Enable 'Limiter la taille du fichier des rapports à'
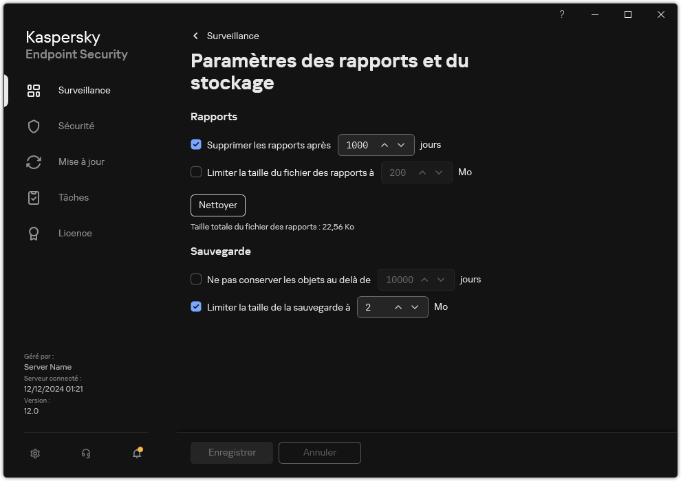Viewport: 681px width, 481px height. (x=196, y=172)
